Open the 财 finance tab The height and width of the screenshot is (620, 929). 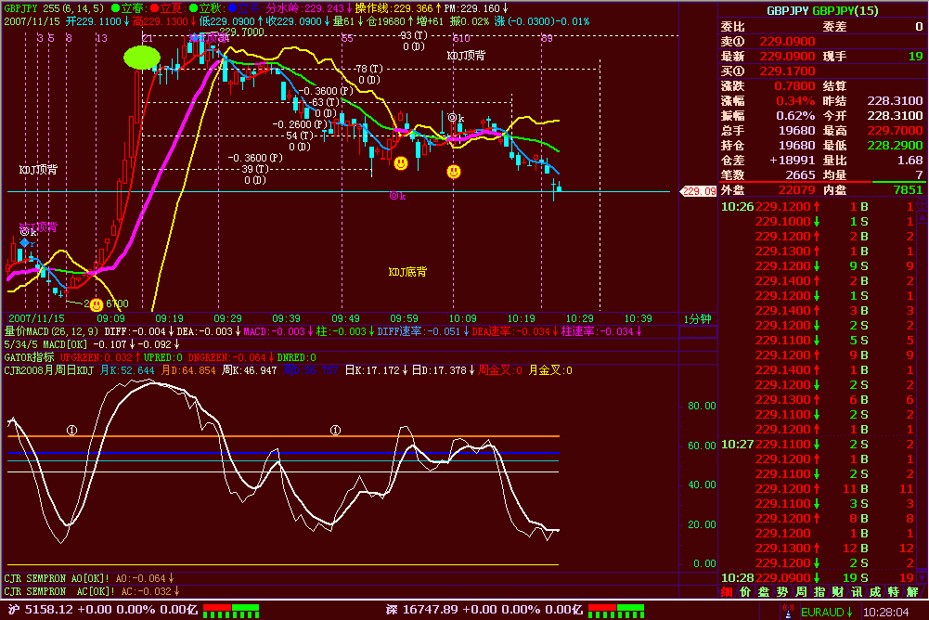point(838,591)
